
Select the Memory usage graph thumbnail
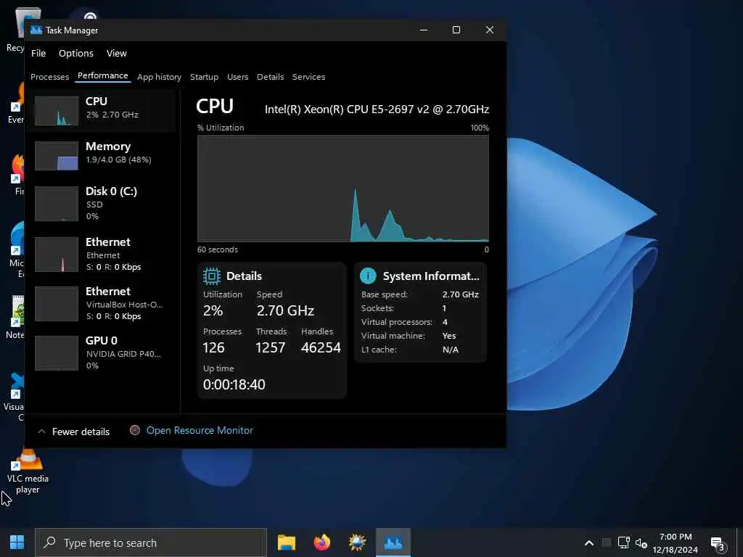coord(57,156)
